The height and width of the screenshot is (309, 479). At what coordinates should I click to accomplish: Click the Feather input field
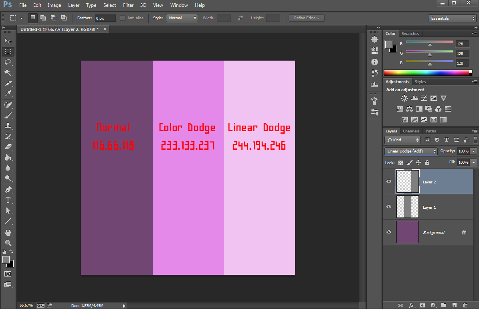105,18
